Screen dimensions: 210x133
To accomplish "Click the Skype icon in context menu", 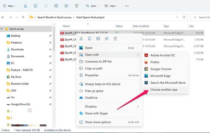I will pyautogui.click(x=81, y=113).
